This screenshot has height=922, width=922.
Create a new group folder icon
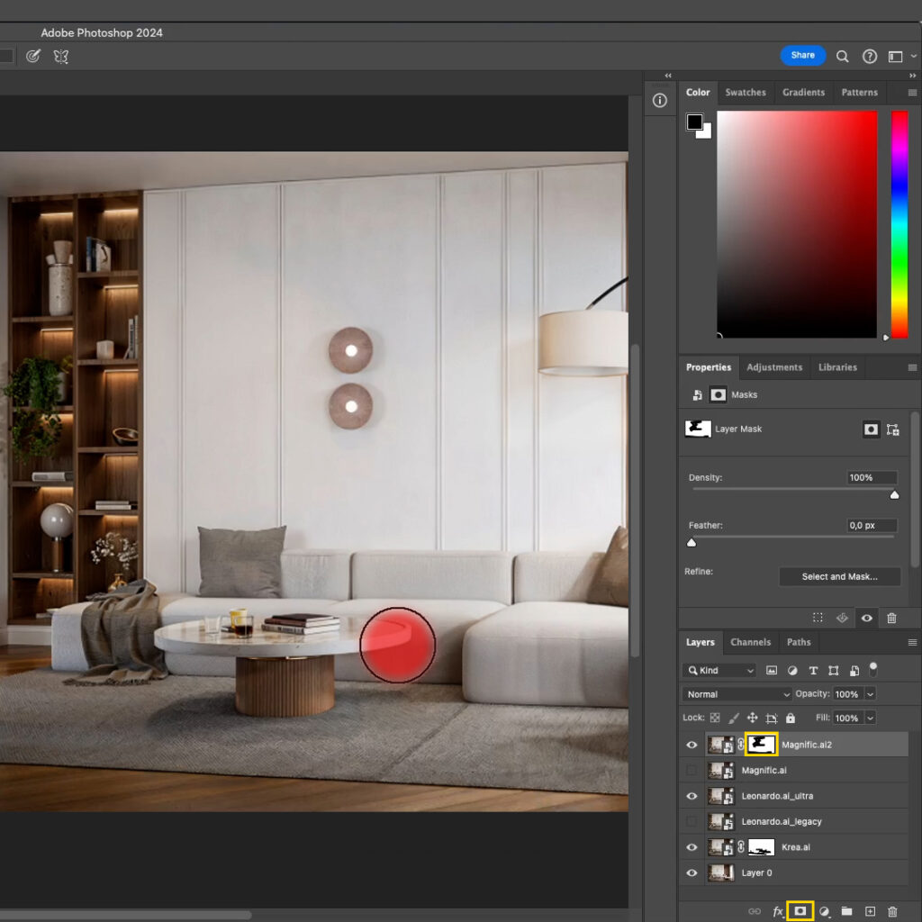tap(846, 911)
